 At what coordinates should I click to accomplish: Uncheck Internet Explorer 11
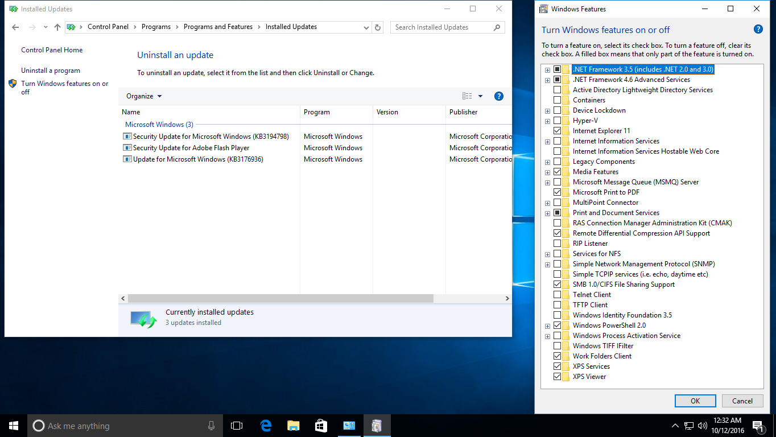557,131
